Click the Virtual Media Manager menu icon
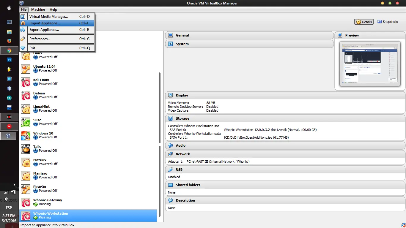This screenshot has width=406, height=228. click(23, 17)
